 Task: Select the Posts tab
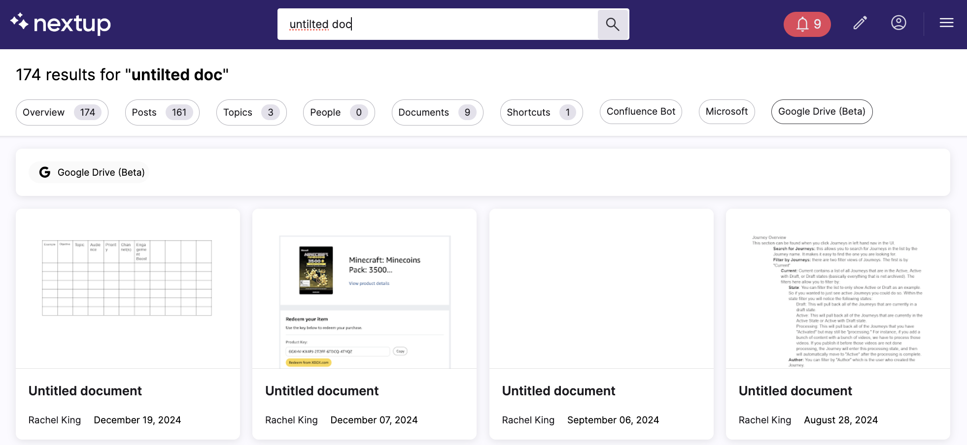pyautogui.click(x=162, y=112)
